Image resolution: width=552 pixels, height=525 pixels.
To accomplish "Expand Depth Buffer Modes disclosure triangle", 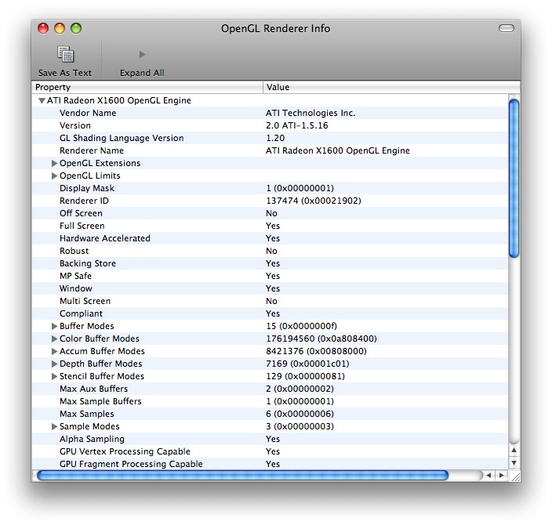I will tap(54, 364).
